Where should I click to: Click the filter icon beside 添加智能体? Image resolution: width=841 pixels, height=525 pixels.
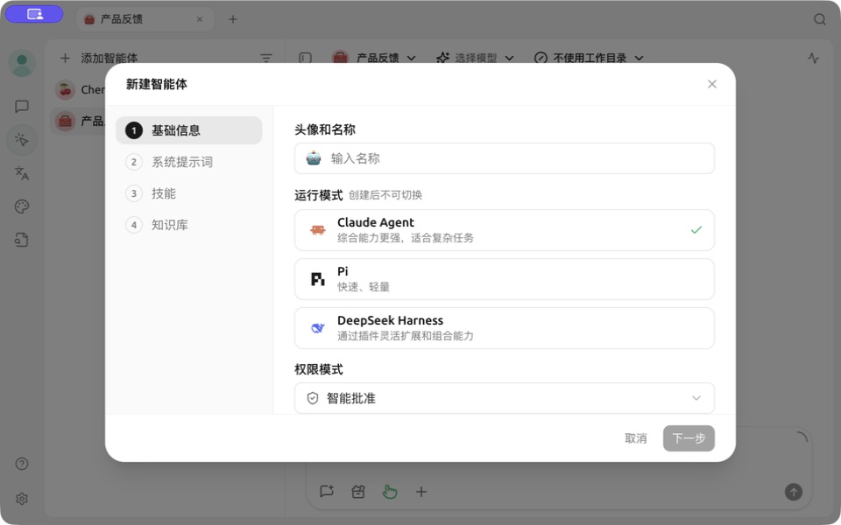(266, 58)
